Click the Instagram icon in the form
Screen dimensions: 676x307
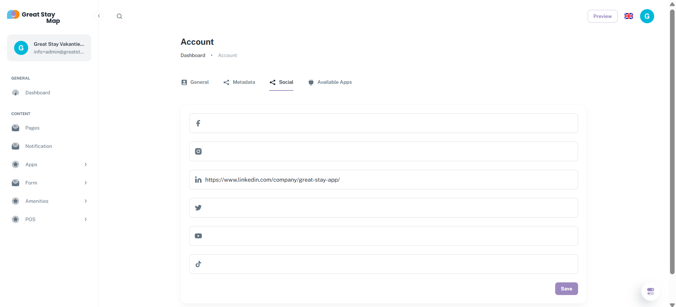pos(198,151)
